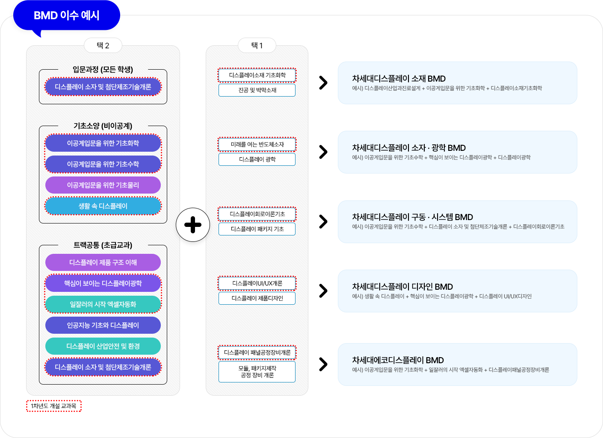
Task: Click the 인공지능 기초와 디스플레이 pill
Action: pyautogui.click(x=103, y=325)
